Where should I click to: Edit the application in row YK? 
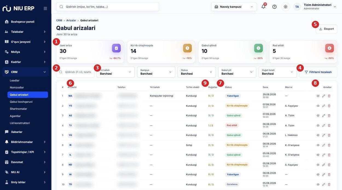tap(324, 135)
